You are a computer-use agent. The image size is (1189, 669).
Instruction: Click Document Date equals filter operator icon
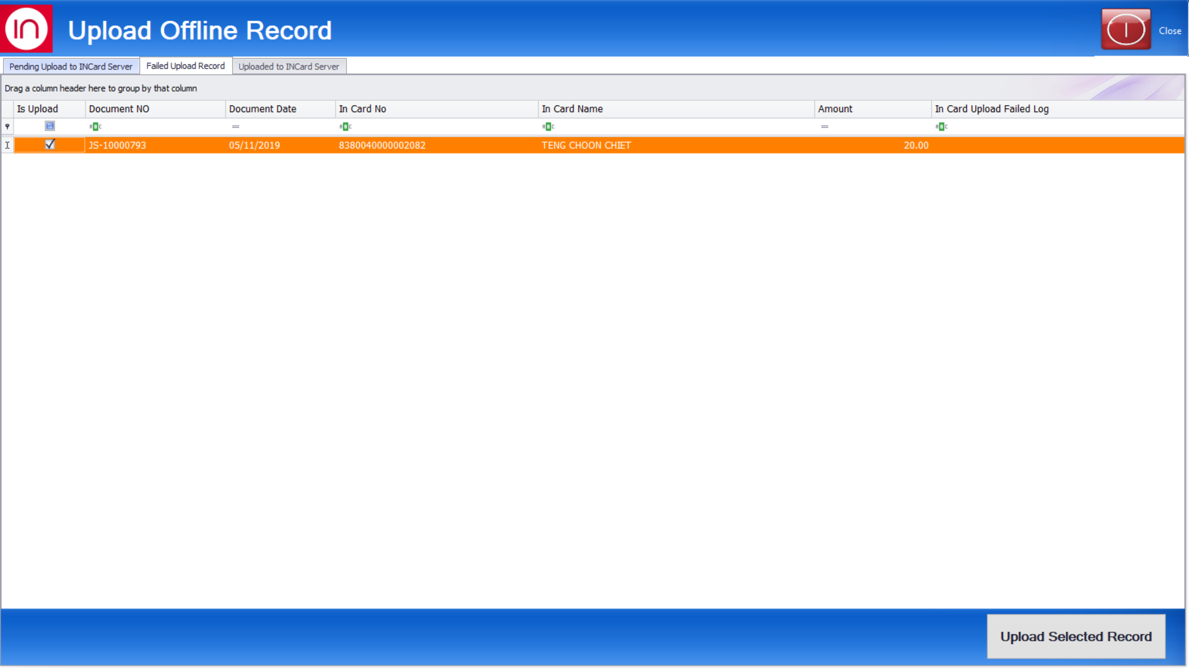[235, 126]
